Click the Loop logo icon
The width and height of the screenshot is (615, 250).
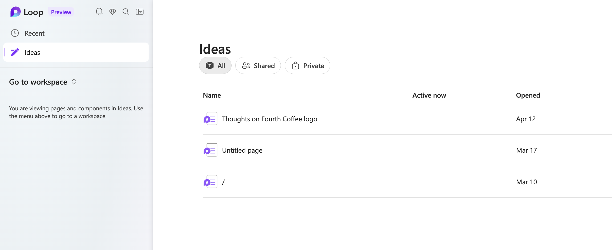[15, 12]
